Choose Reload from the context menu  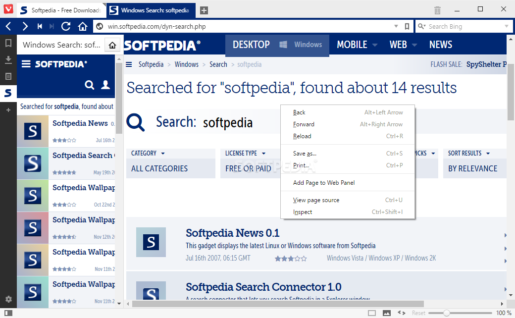coord(348,136)
